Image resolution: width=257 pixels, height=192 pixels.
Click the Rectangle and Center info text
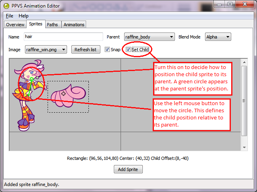click(128, 158)
